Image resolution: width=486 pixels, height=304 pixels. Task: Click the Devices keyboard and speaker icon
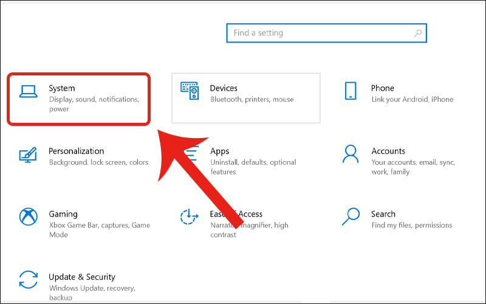click(190, 91)
